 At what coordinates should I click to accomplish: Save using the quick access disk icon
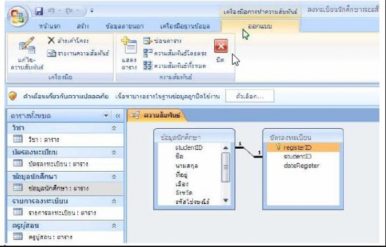39,11
